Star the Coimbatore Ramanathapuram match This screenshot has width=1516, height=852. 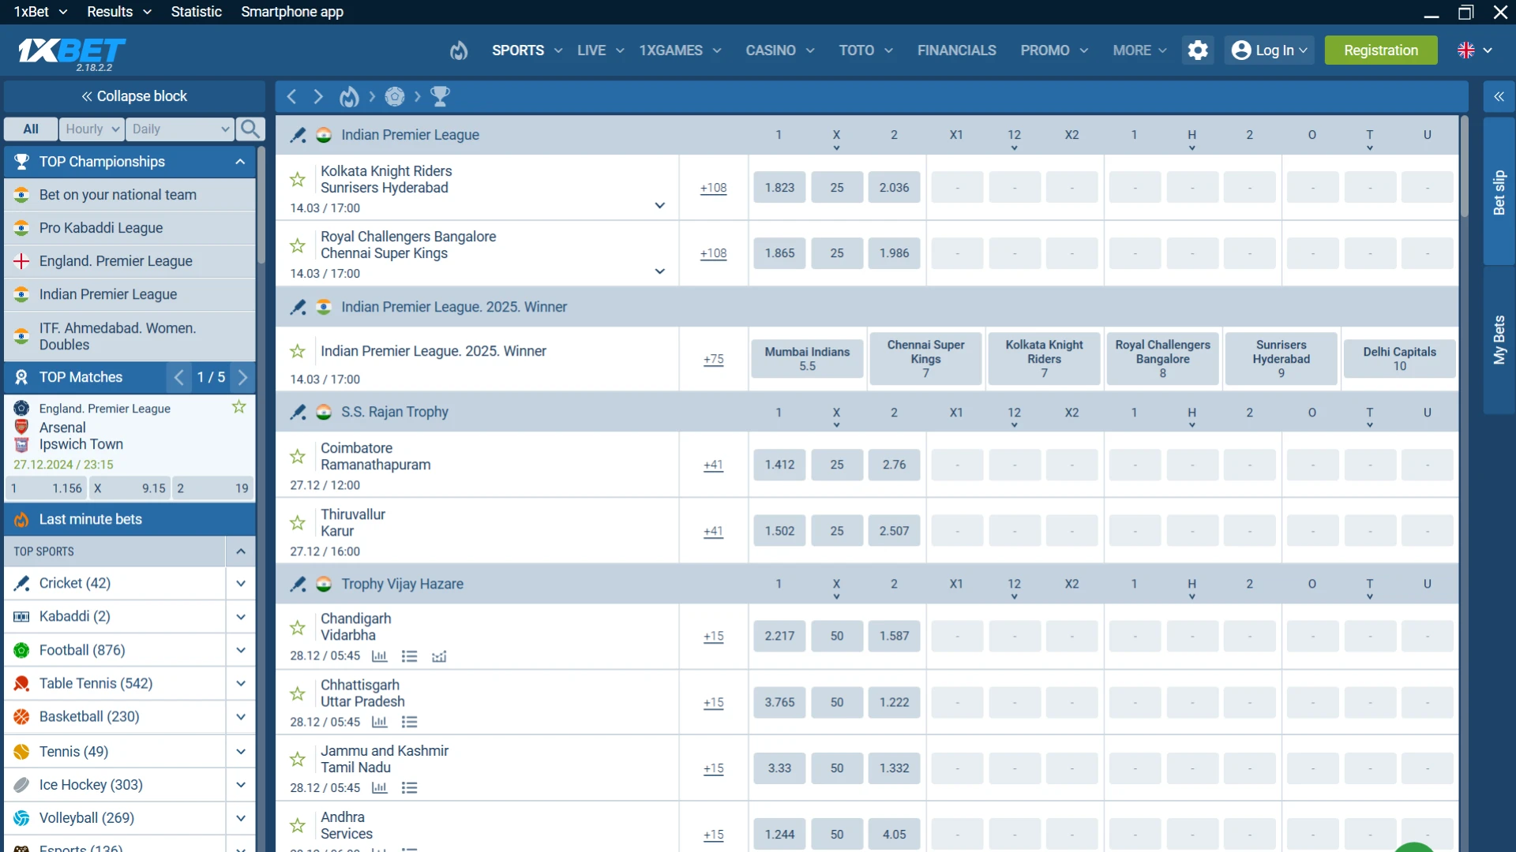coord(297,457)
